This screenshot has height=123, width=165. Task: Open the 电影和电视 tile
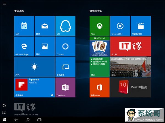click(x=141, y=26)
